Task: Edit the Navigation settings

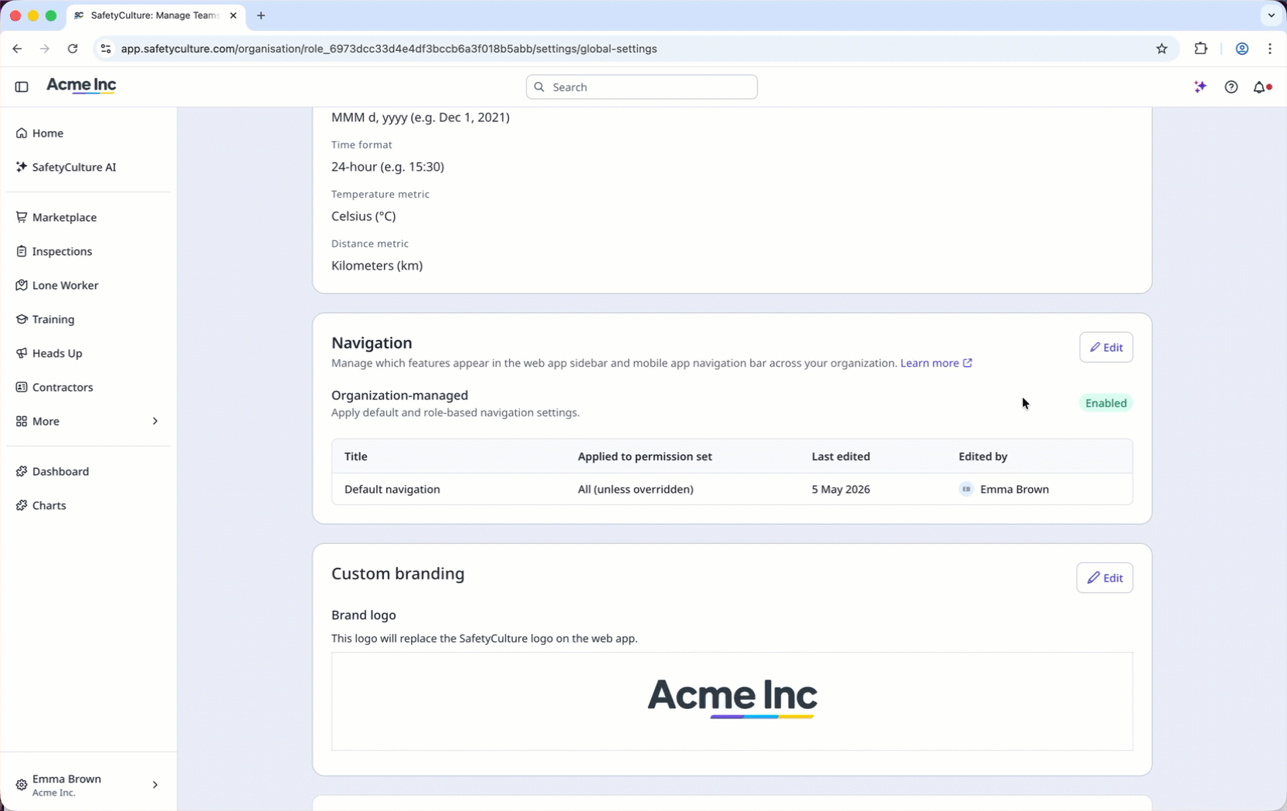Action: click(x=1105, y=348)
